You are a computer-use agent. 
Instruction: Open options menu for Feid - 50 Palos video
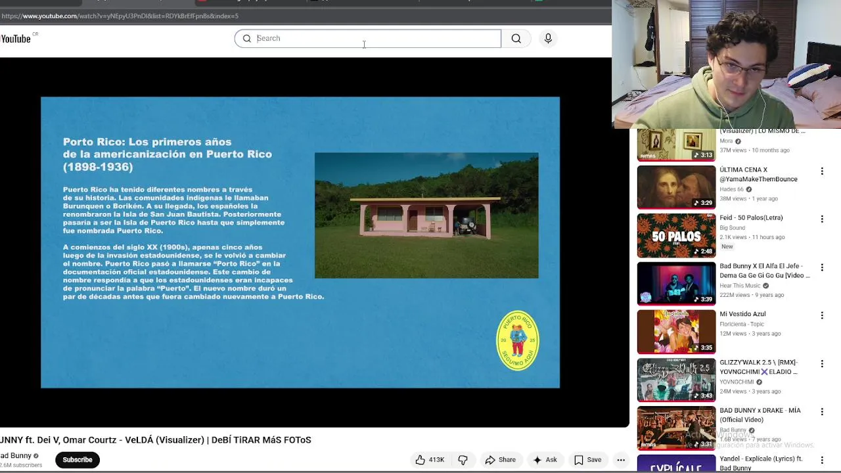pos(822,219)
